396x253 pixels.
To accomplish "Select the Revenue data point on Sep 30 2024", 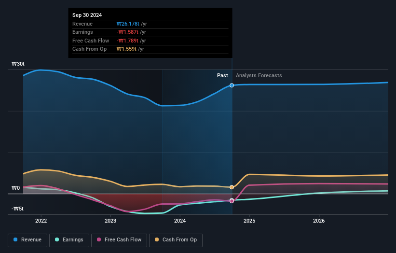I will pyautogui.click(x=232, y=85).
